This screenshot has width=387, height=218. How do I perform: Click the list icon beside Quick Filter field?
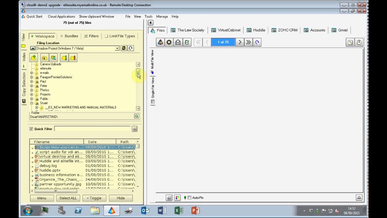pyautogui.click(x=135, y=129)
